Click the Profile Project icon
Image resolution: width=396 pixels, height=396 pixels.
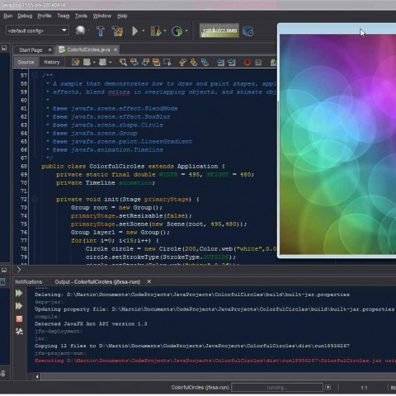tap(177, 31)
